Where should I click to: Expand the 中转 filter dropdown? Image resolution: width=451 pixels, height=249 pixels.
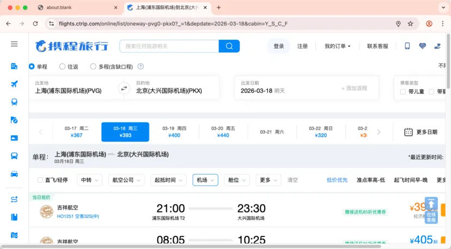pyautogui.click(x=89, y=180)
